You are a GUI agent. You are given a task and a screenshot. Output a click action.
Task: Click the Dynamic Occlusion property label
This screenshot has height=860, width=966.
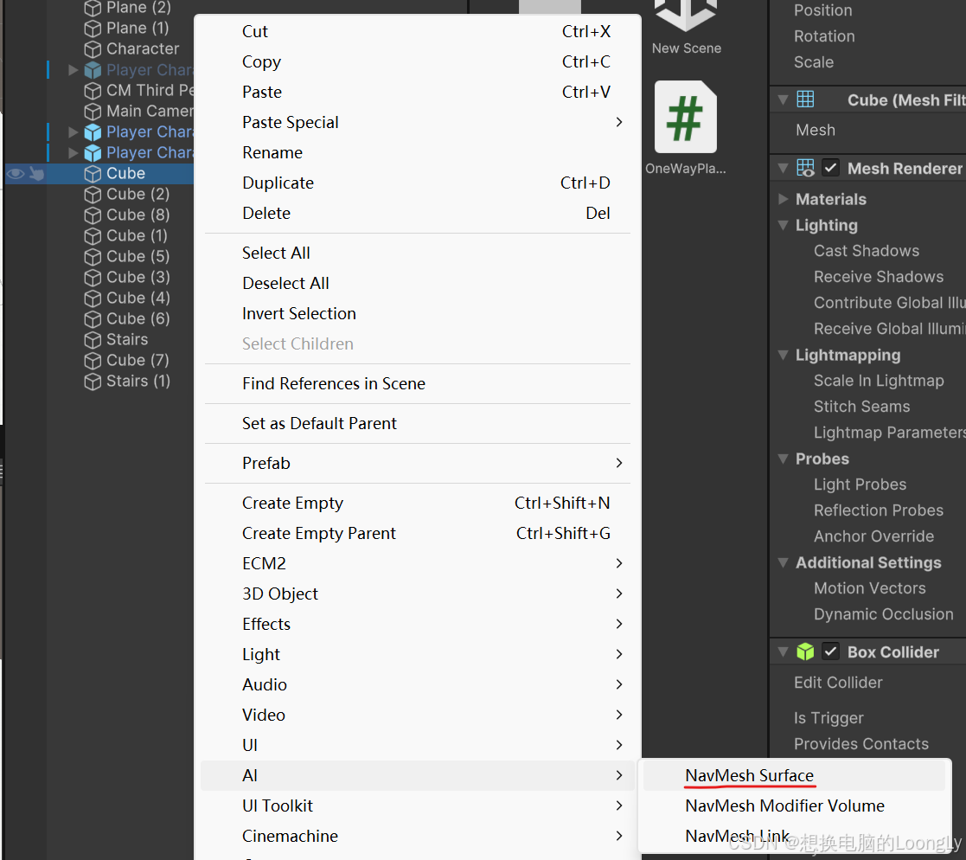click(884, 614)
